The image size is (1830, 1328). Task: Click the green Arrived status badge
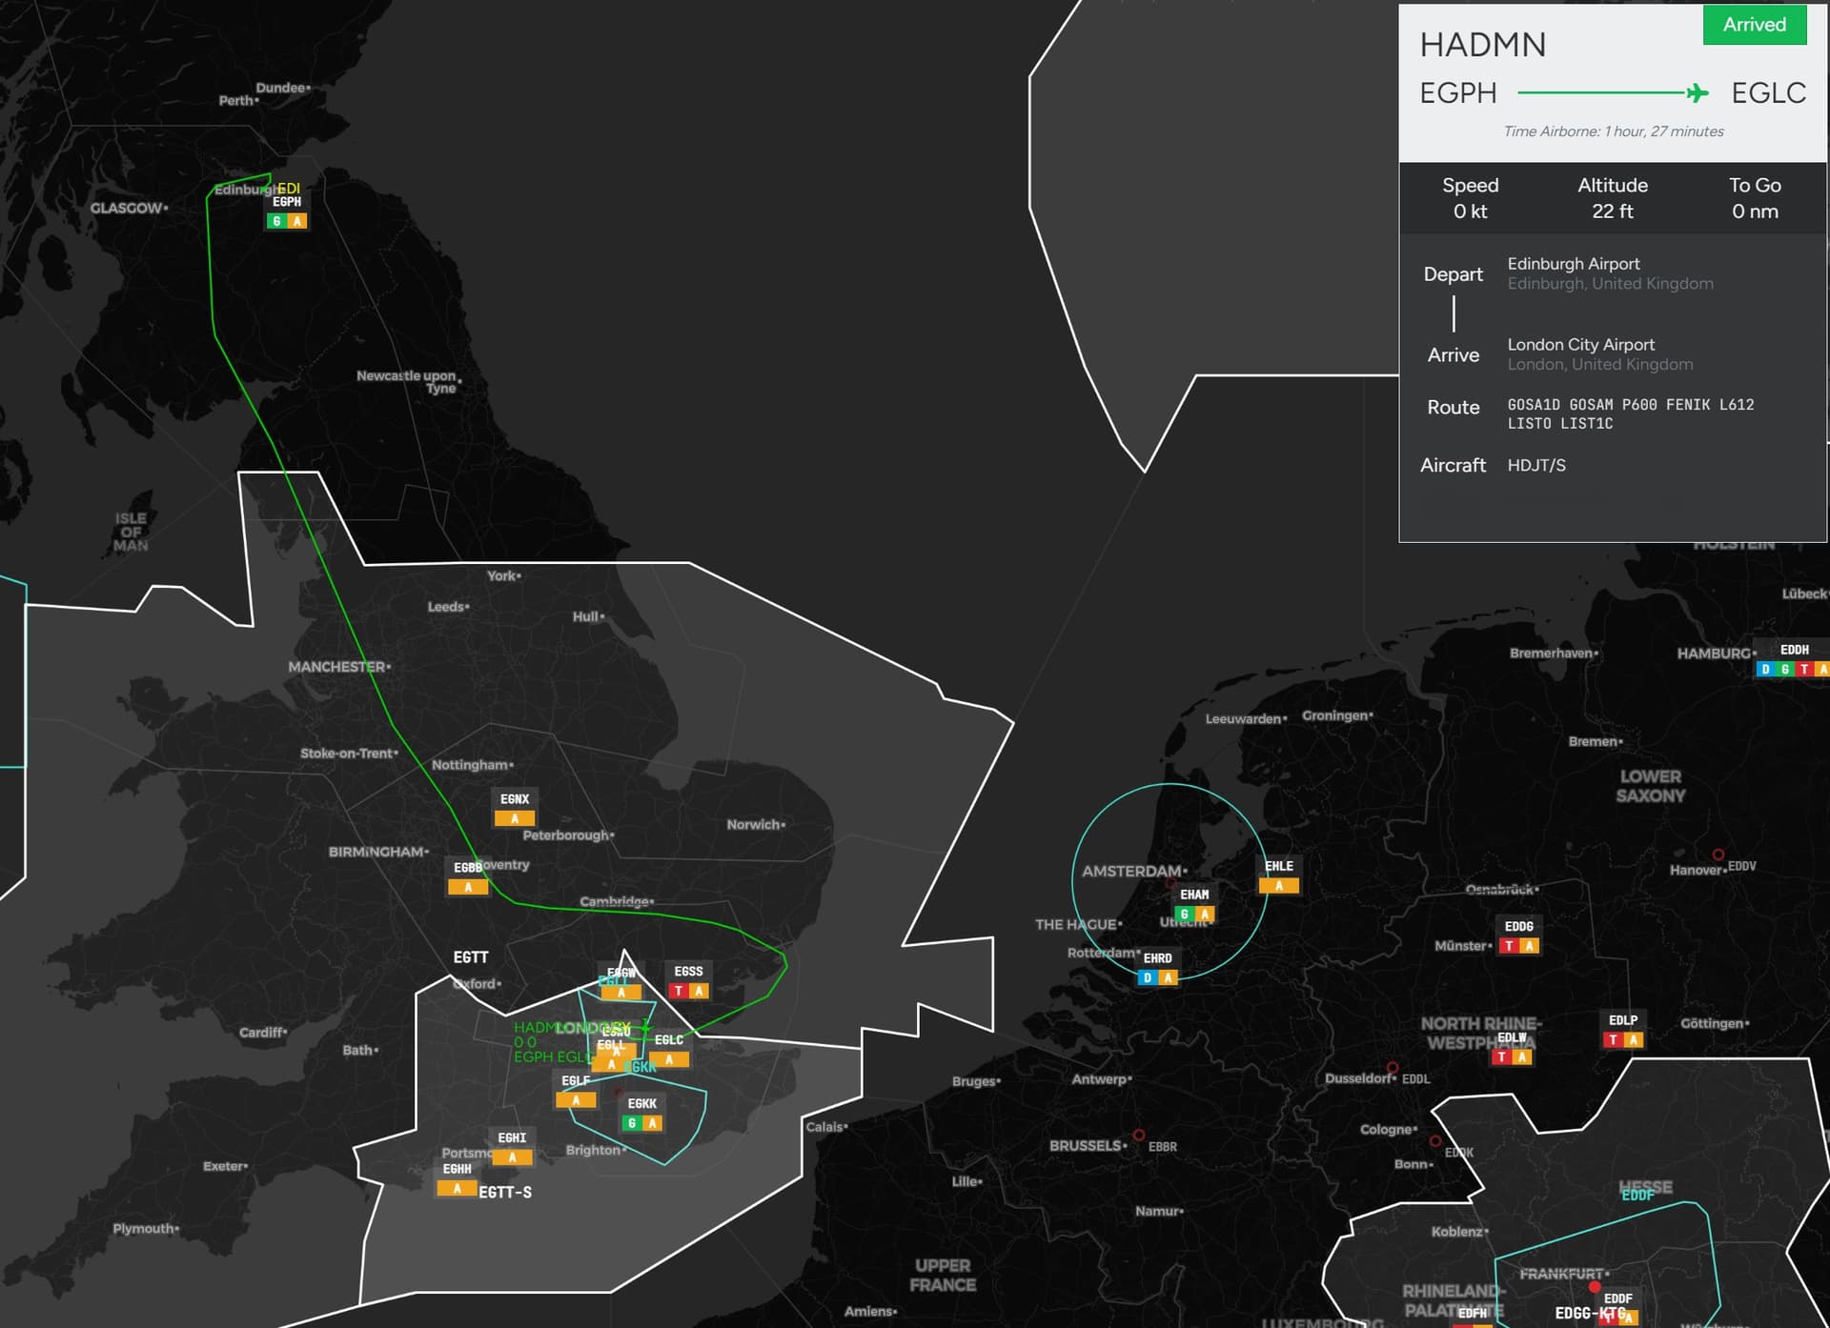pos(1754,25)
